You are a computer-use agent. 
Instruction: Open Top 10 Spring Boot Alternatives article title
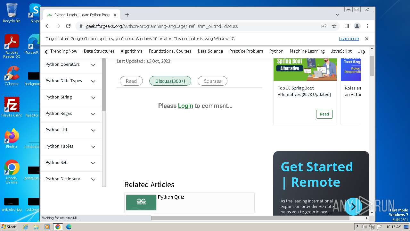pos(304,91)
